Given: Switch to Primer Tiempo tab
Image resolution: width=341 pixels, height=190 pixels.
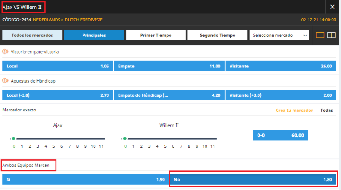Looking at the screenshot, I should click(x=156, y=35).
